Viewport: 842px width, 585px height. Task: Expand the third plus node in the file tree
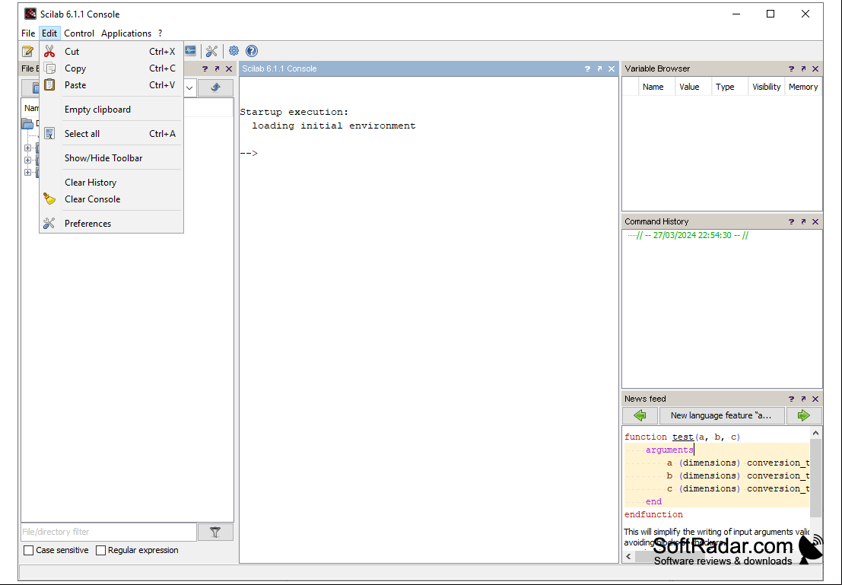[x=28, y=173]
